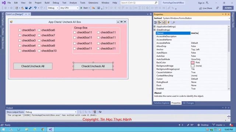This screenshot has height=132, width=236.
Task: Open the Project menu
Action: tap(38, 3)
